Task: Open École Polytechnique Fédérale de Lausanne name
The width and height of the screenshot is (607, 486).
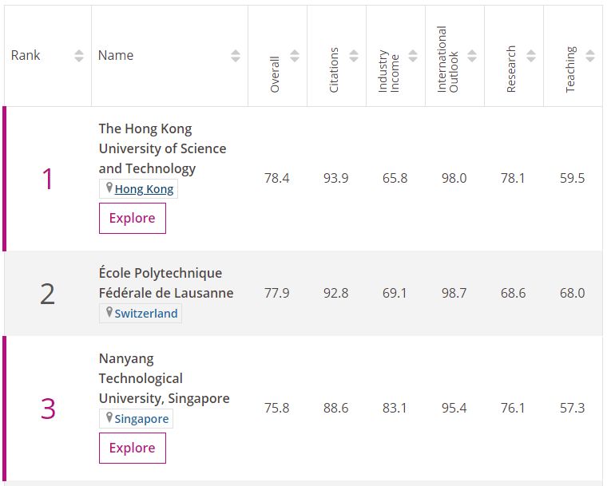Action: point(166,283)
